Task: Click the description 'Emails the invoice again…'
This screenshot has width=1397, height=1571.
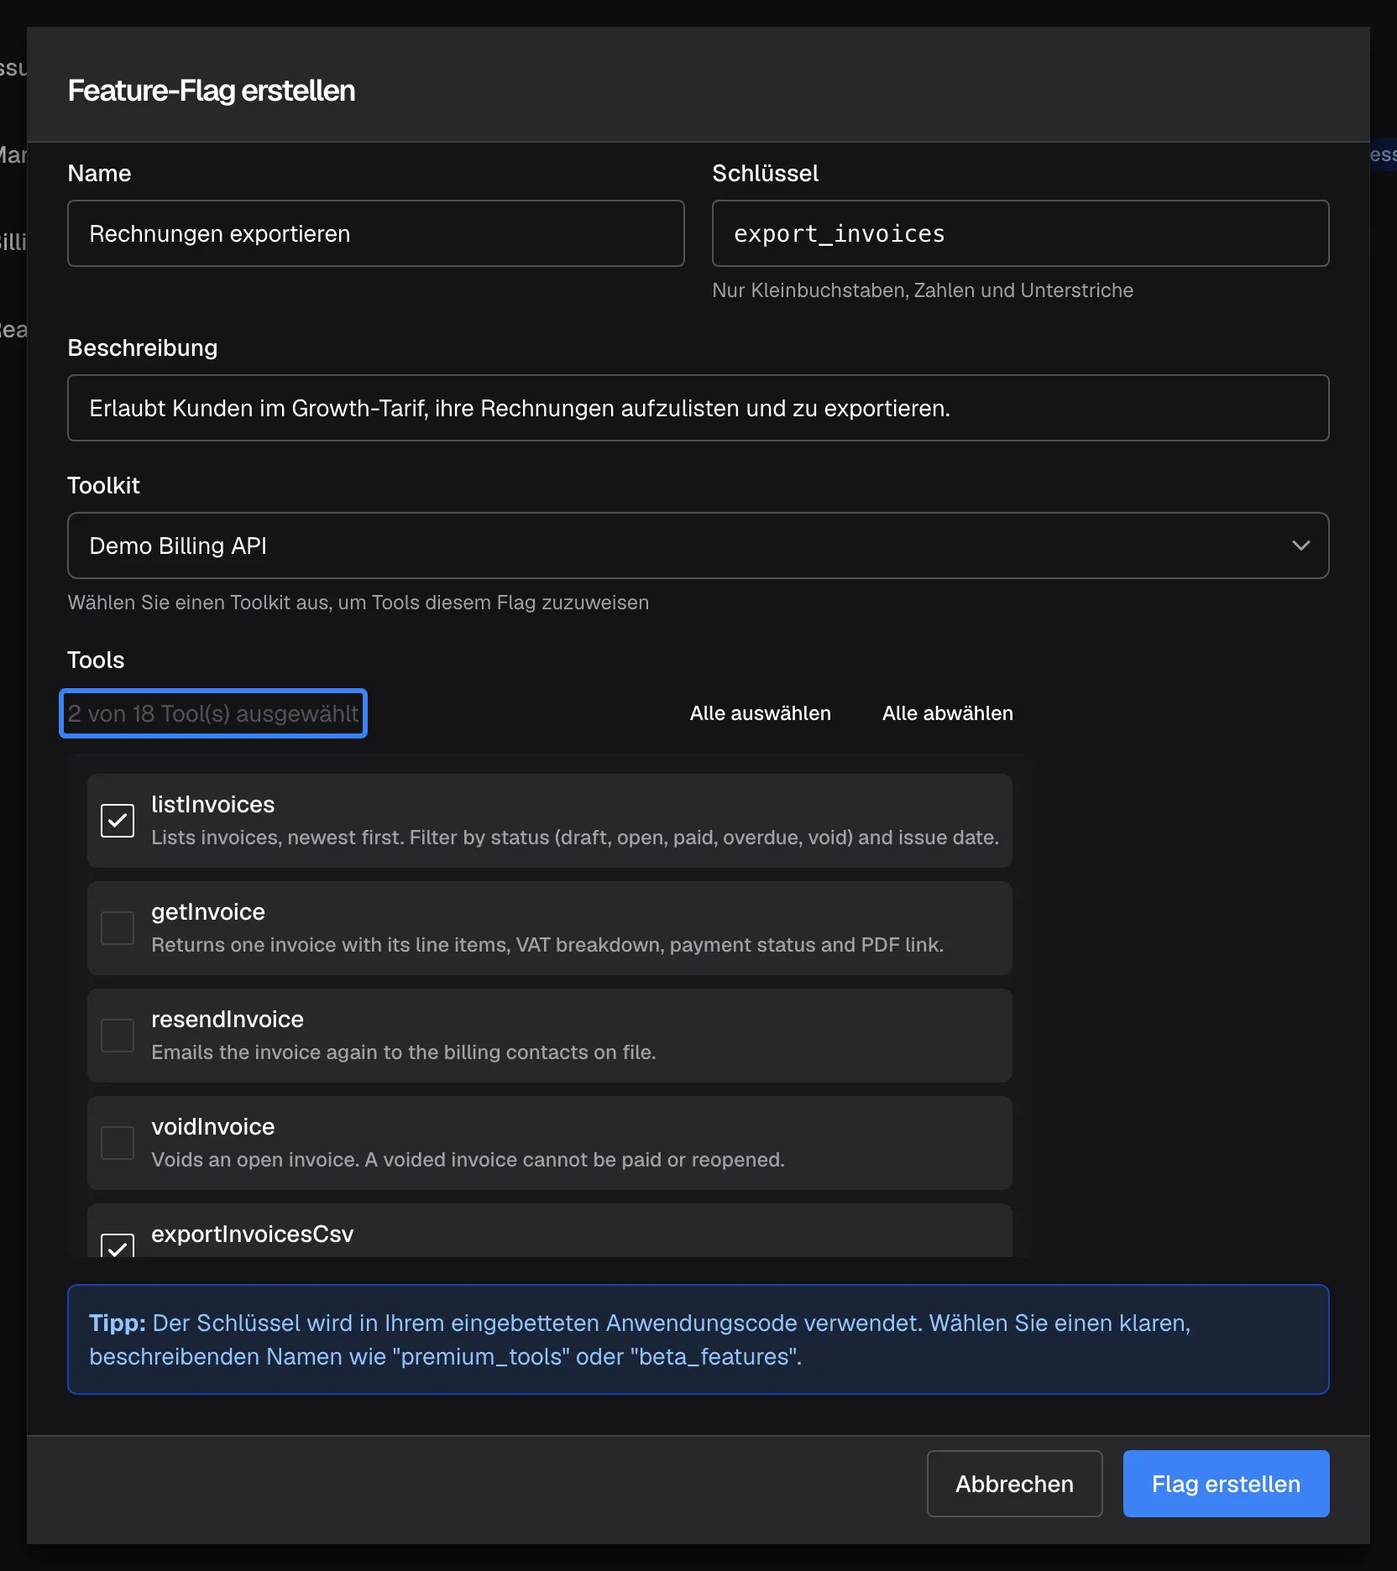Action: pos(404,1052)
